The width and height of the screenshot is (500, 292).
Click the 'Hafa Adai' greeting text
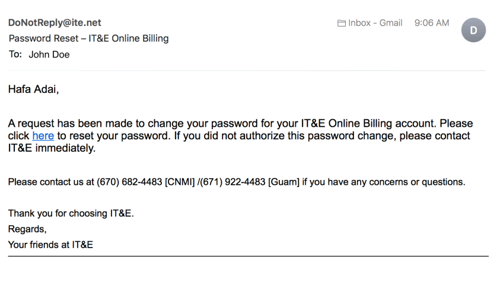point(33,89)
